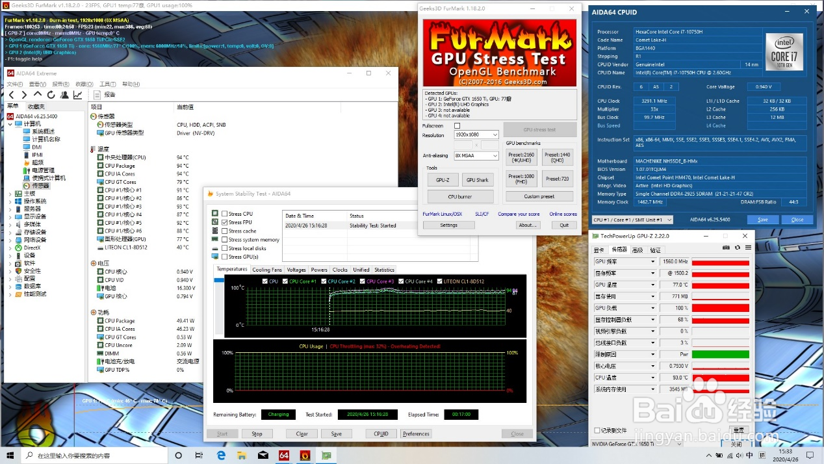Click the AIDA64 refresh toolbar icon
Image resolution: width=824 pixels, height=464 pixels.
51,95
